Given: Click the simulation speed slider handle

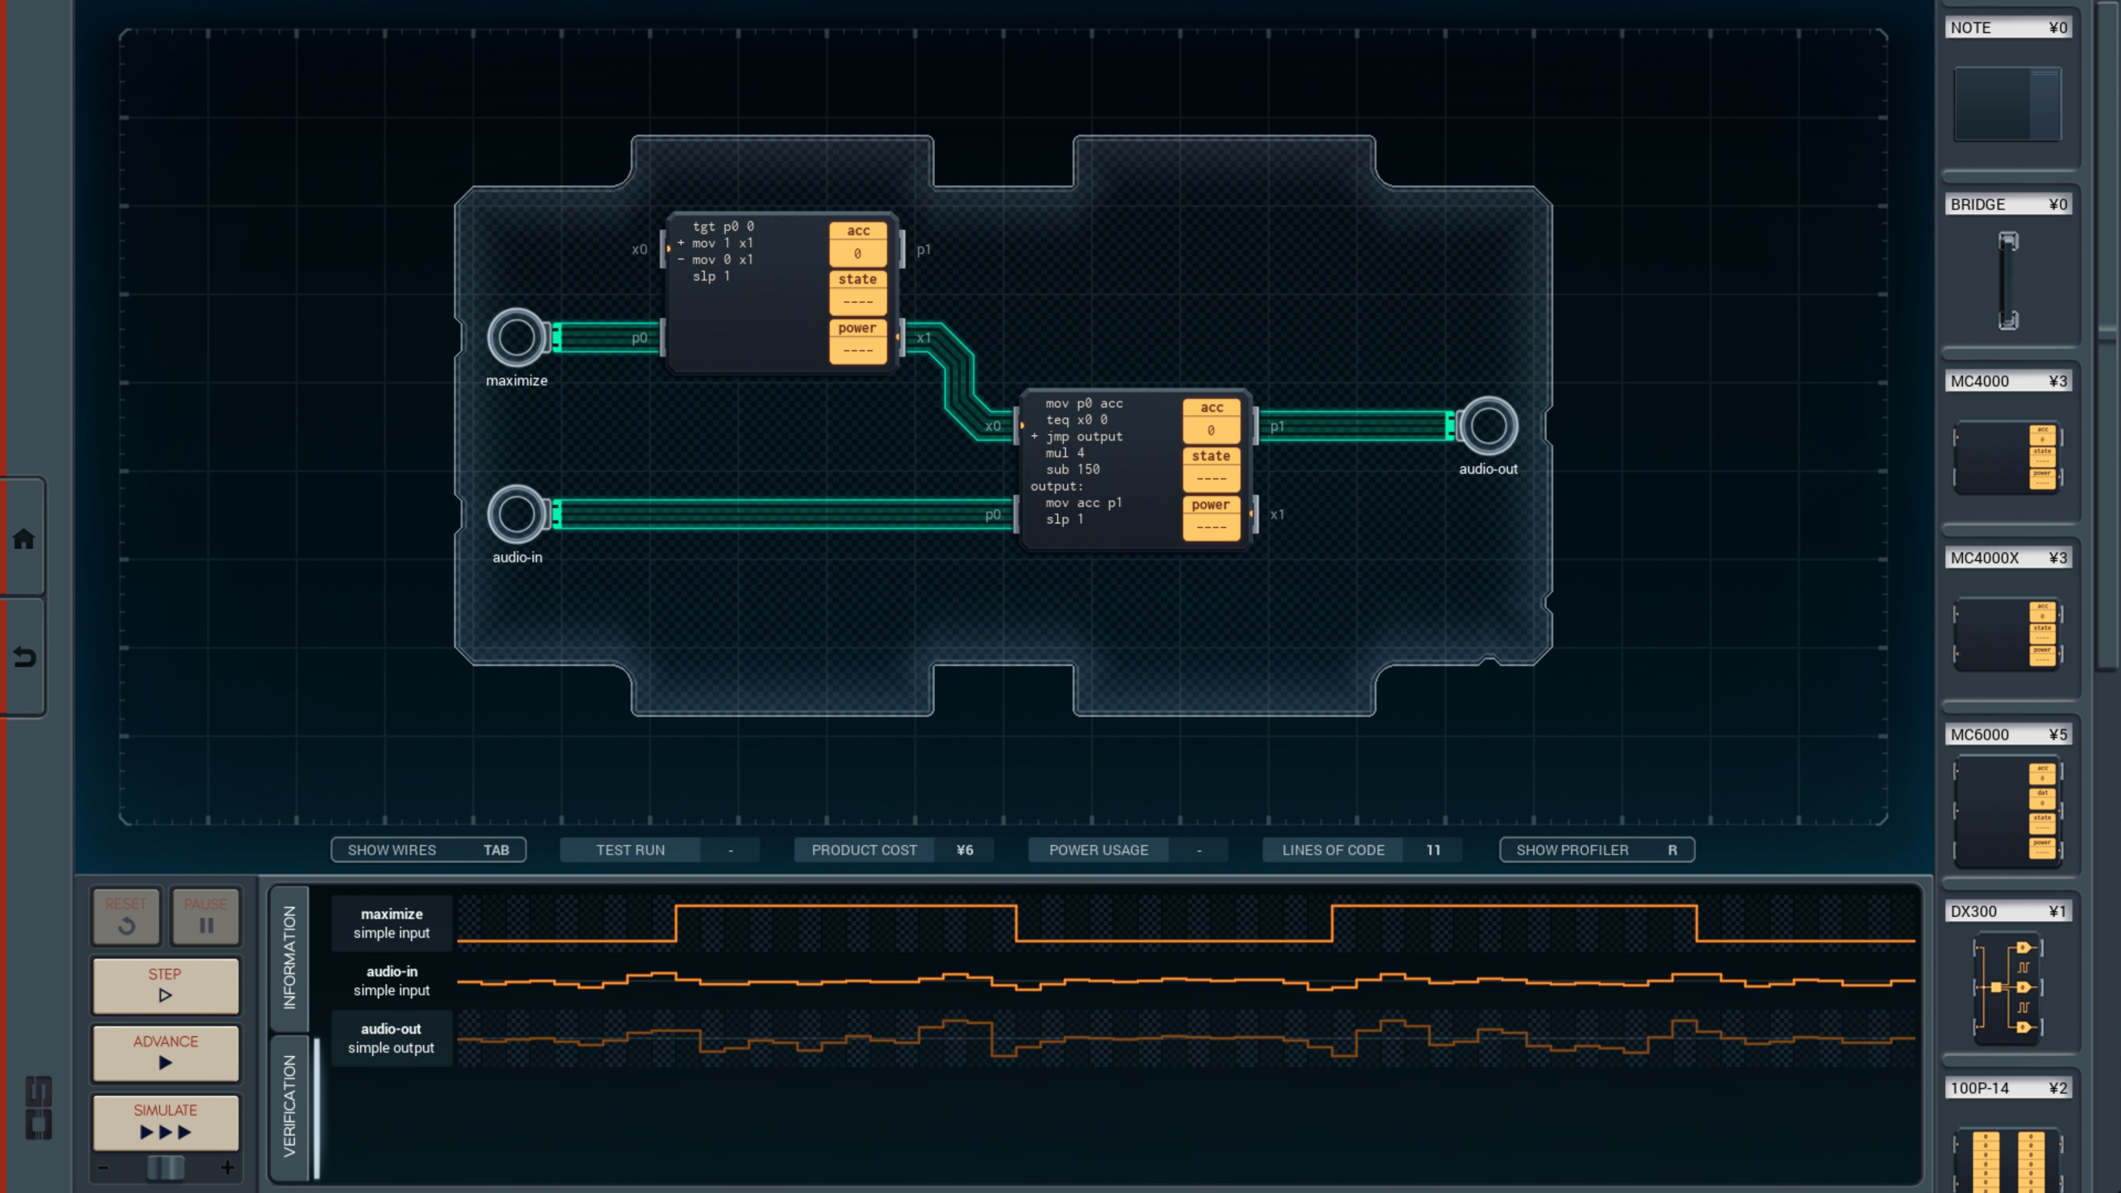Looking at the screenshot, I should click(x=166, y=1168).
